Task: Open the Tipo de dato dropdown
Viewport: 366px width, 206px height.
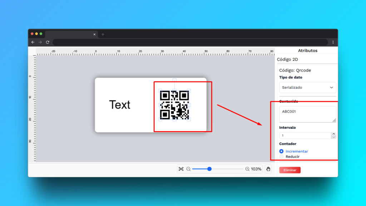Action: click(308, 87)
